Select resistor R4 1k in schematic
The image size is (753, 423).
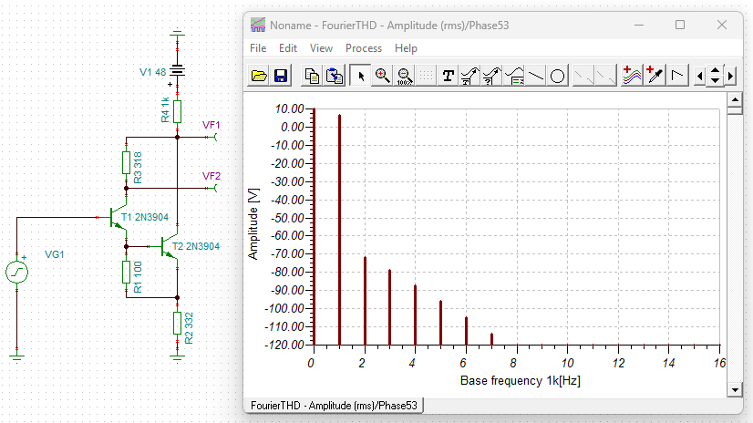pyautogui.click(x=177, y=111)
